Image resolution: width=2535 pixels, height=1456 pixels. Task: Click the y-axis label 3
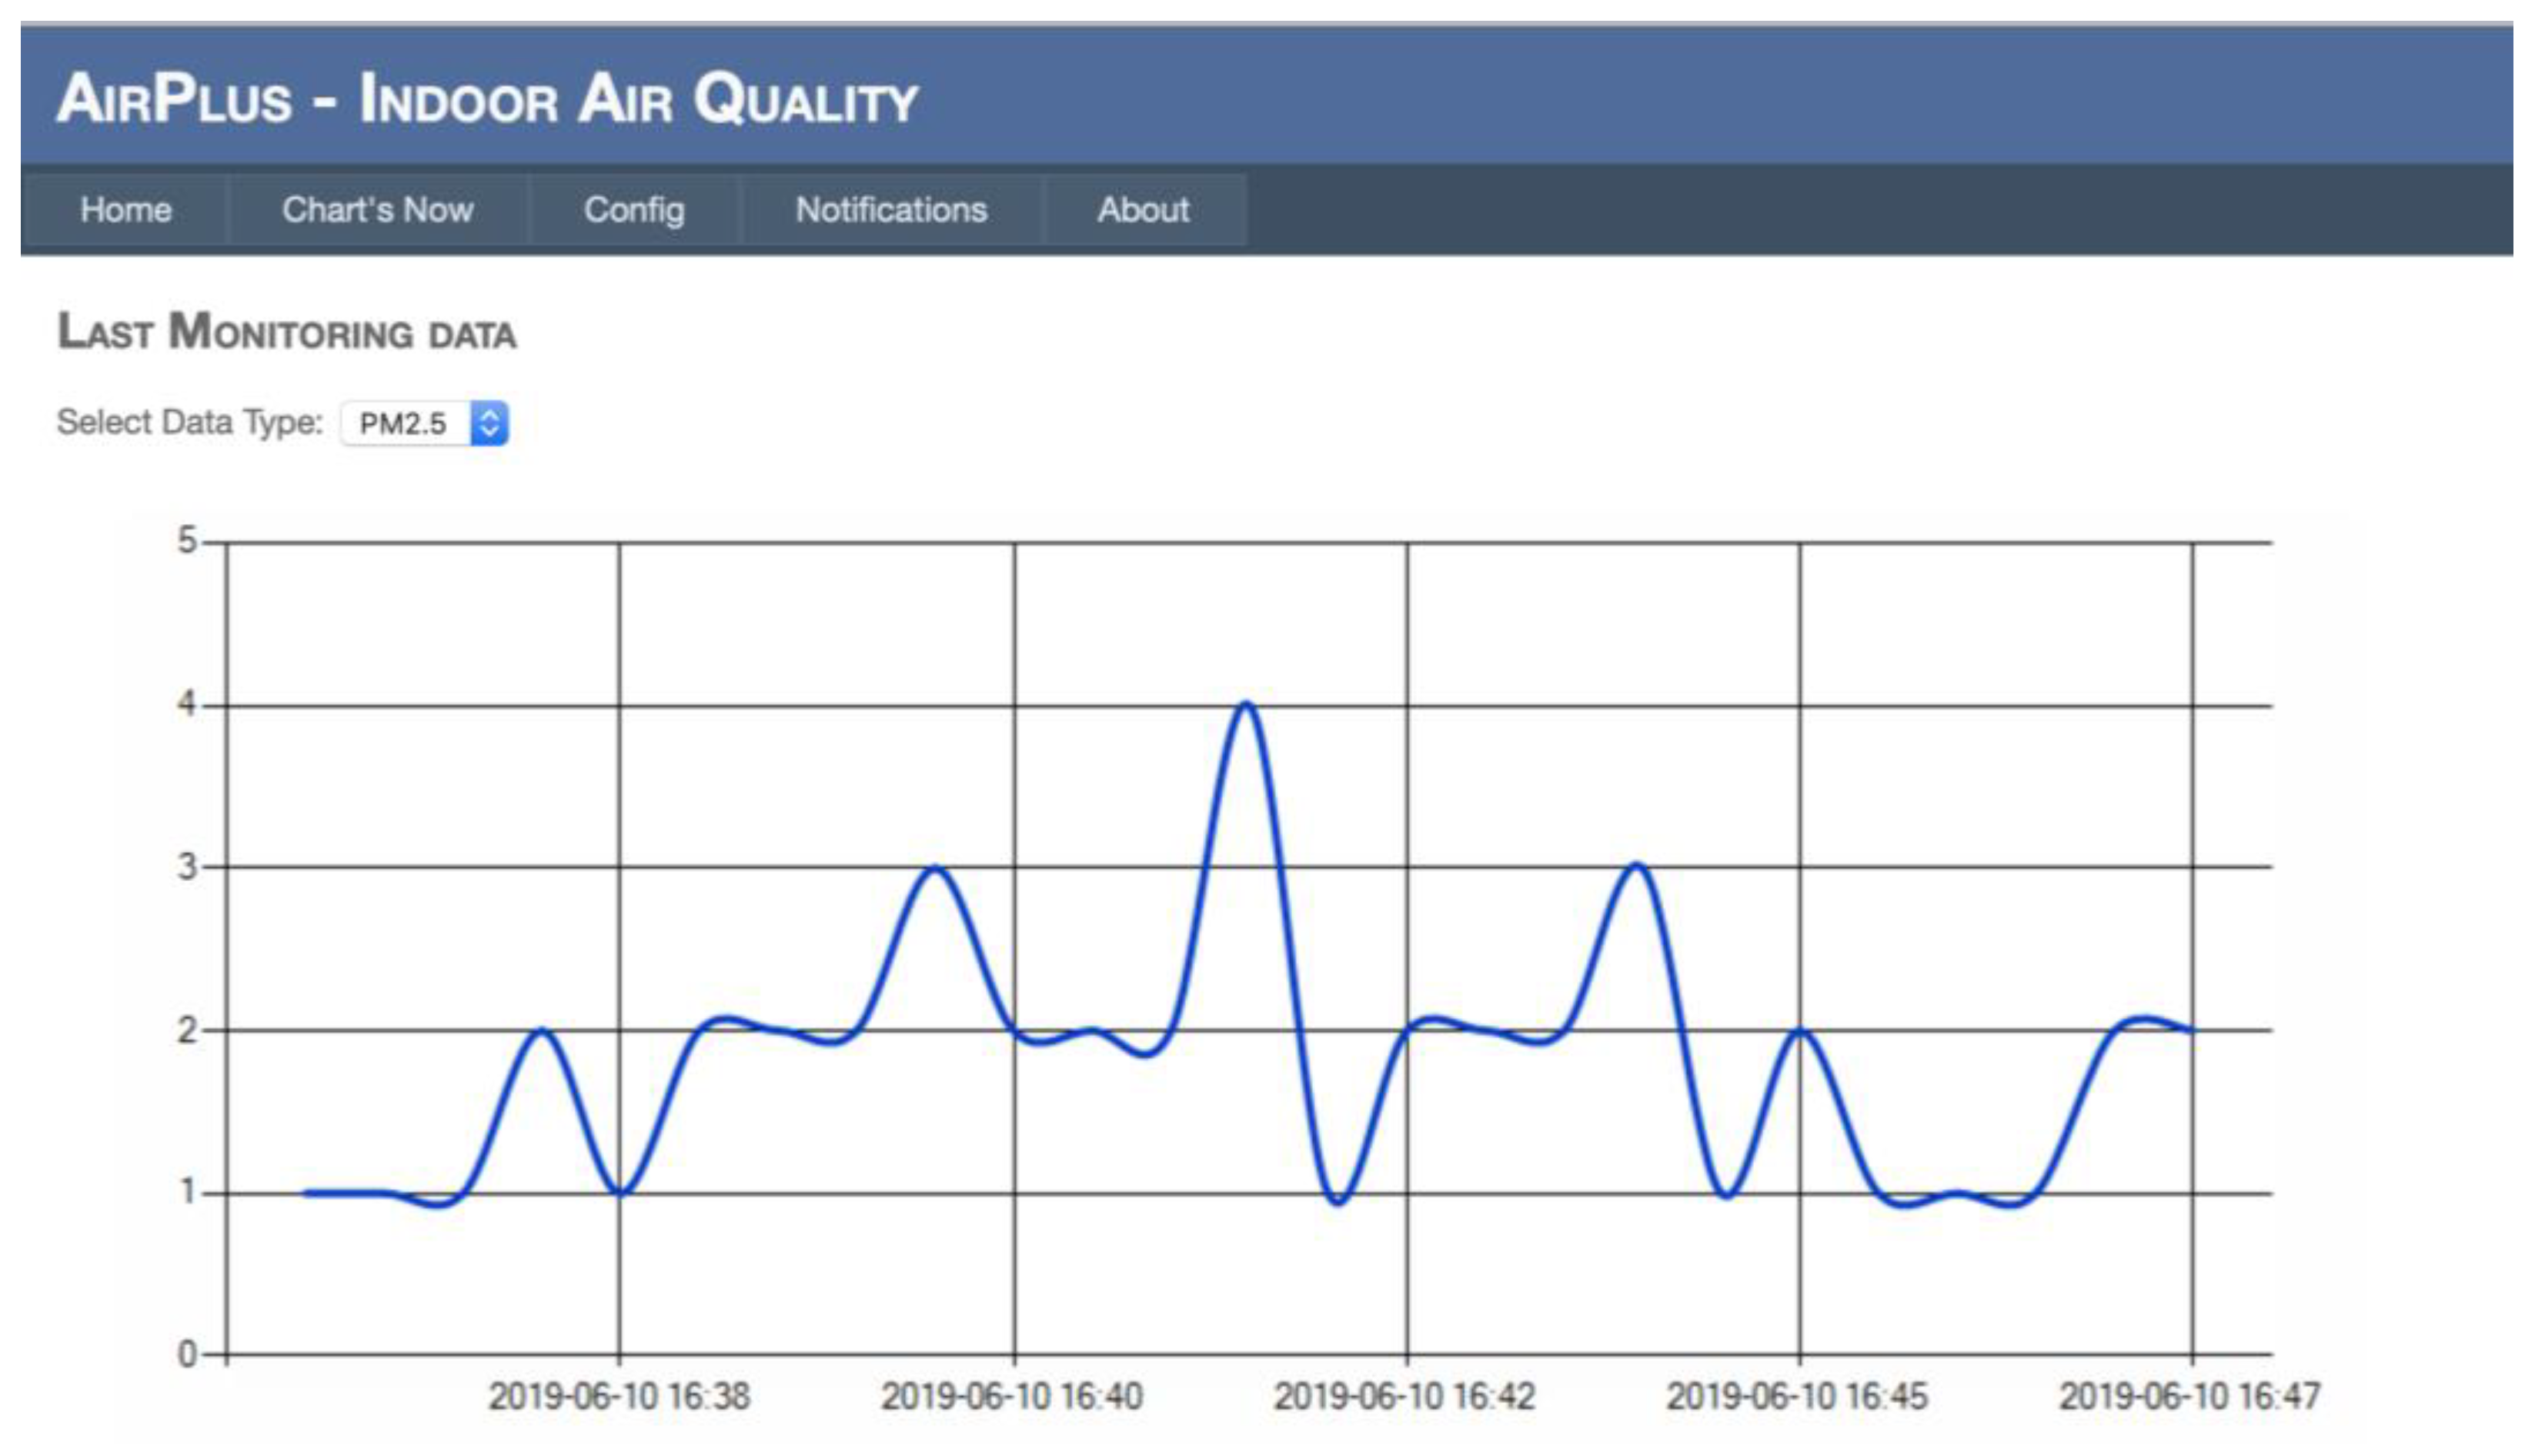[x=187, y=866]
